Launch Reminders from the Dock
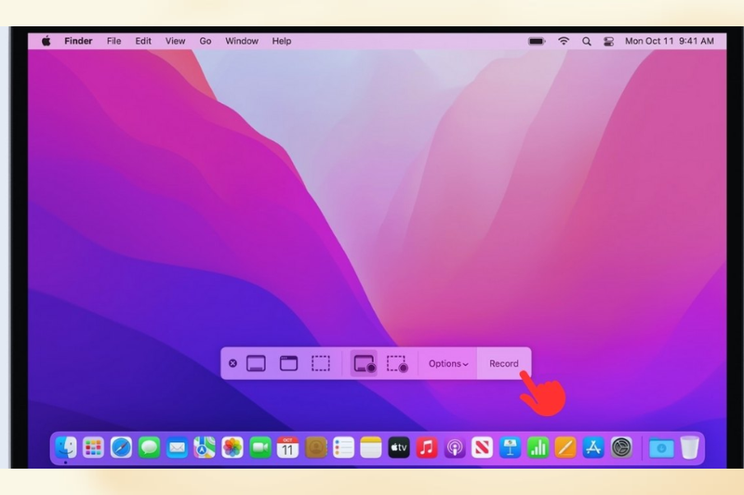744x495 pixels. pos(343,448)
